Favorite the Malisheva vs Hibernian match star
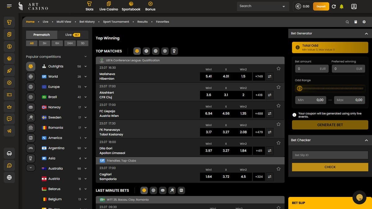 click(x=278, y=68)
